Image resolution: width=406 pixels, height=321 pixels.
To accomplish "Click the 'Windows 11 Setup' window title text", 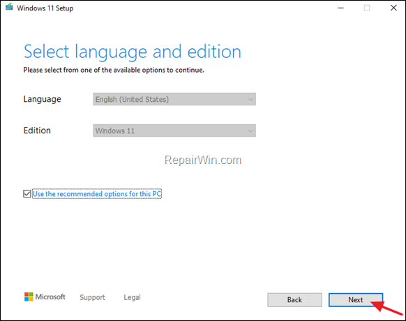I will [x=45, y=8].
